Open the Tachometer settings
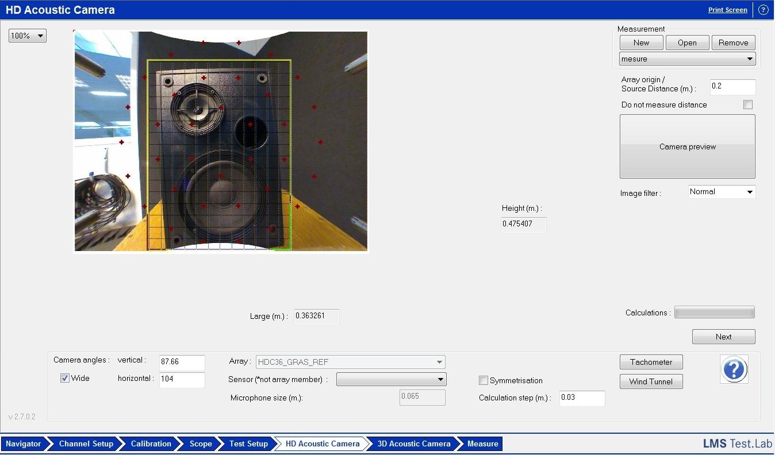The width and height of the screenshot is (775, 455). (651, 362)
